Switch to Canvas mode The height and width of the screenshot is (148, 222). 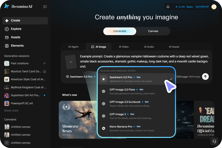pos(153,31)
